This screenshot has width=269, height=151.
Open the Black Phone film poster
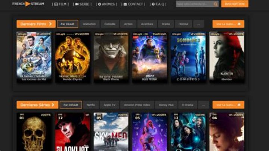(x=111, y=57)
